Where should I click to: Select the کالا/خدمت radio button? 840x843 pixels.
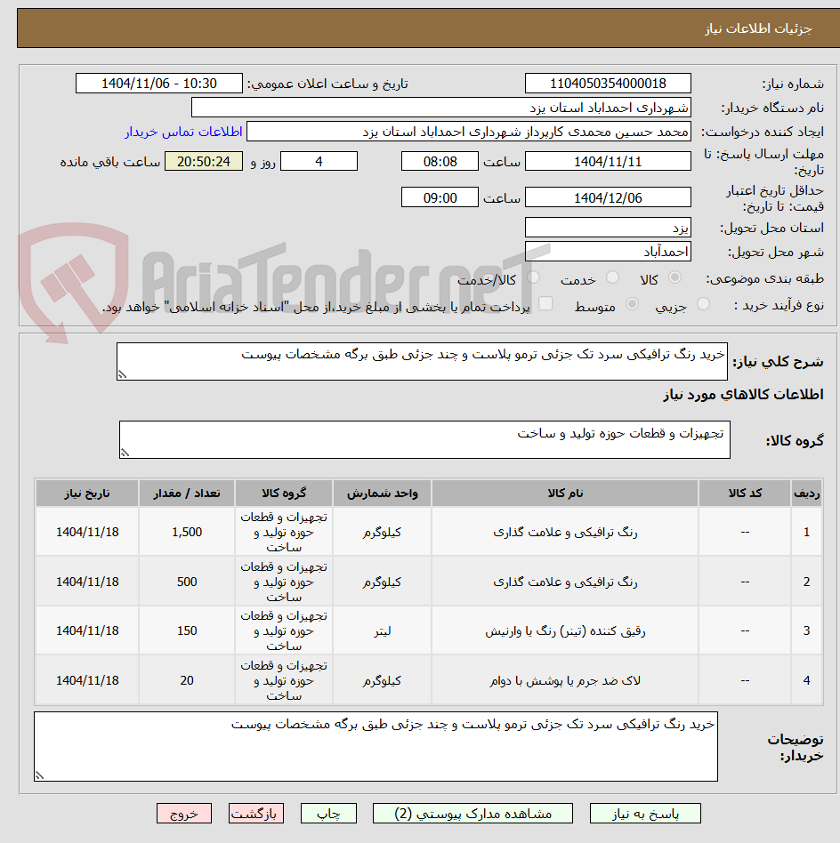pos(533,277)
